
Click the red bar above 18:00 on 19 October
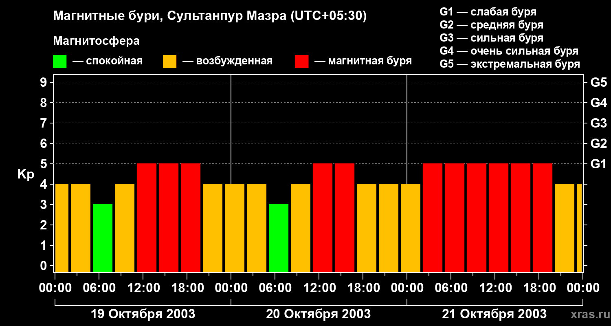(x=191, y=218)
